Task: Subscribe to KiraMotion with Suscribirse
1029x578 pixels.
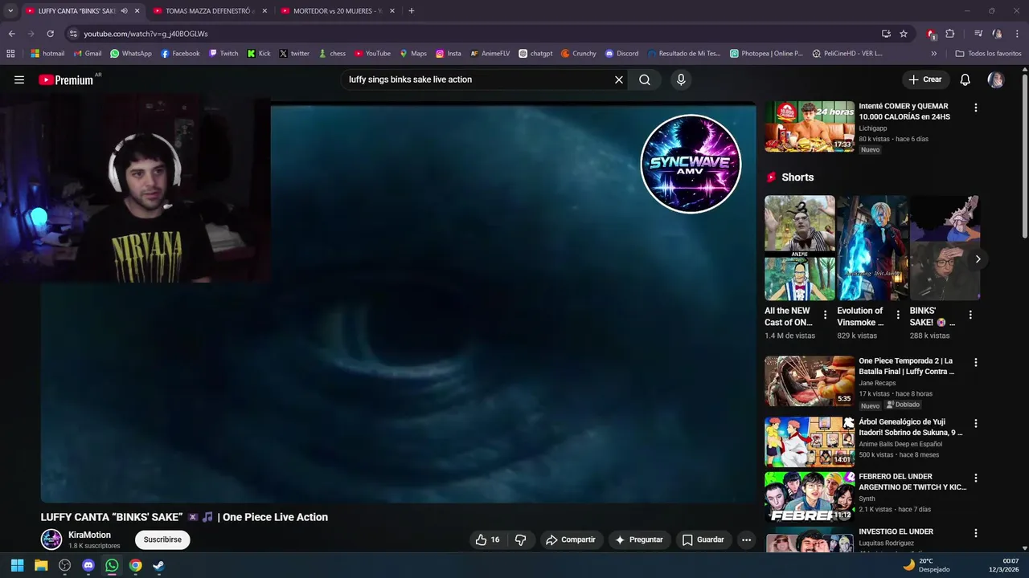Action: click(x=162, y=539)
